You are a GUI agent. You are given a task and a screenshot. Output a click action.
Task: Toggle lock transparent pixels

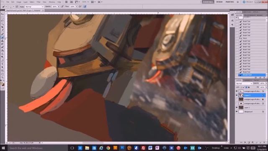[x=241, y=87]
